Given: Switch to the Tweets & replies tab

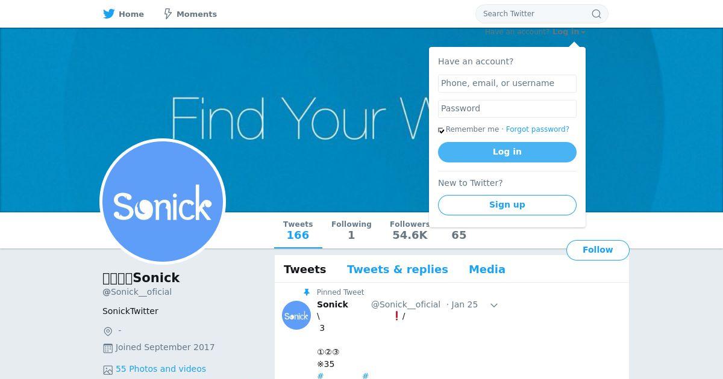Looking at the screenshot, I should tap(398, 270).
